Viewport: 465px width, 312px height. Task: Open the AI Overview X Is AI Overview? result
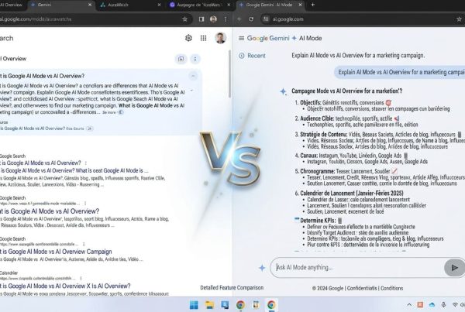65,286
